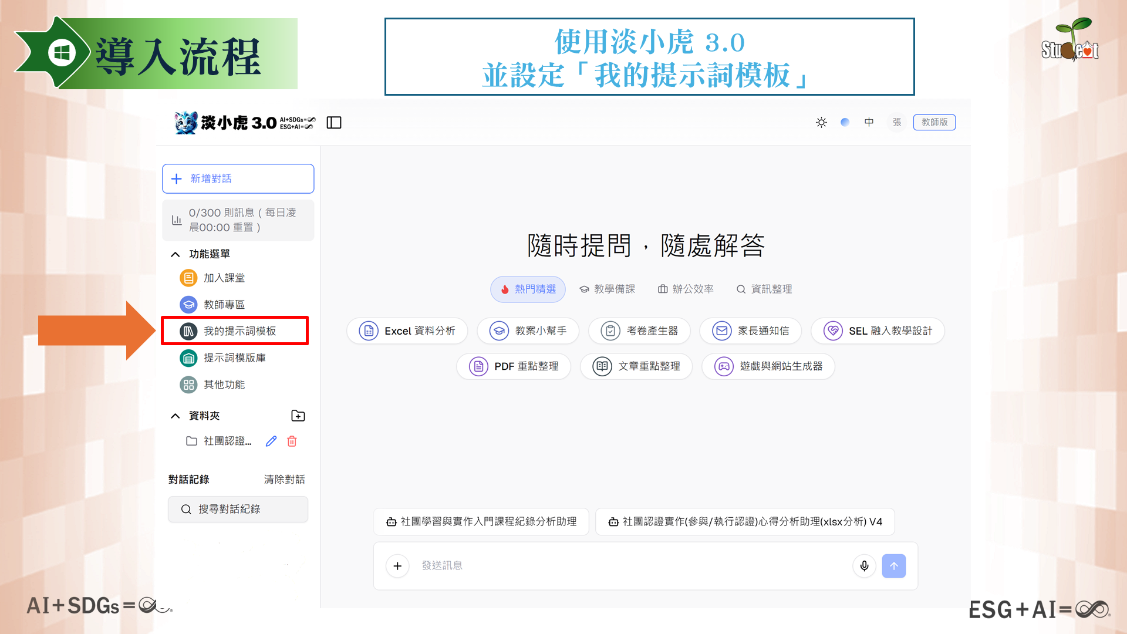Click the blue theme color dot
The width and height of the screenshot is (1127, 634).
[x=845, y=122]
